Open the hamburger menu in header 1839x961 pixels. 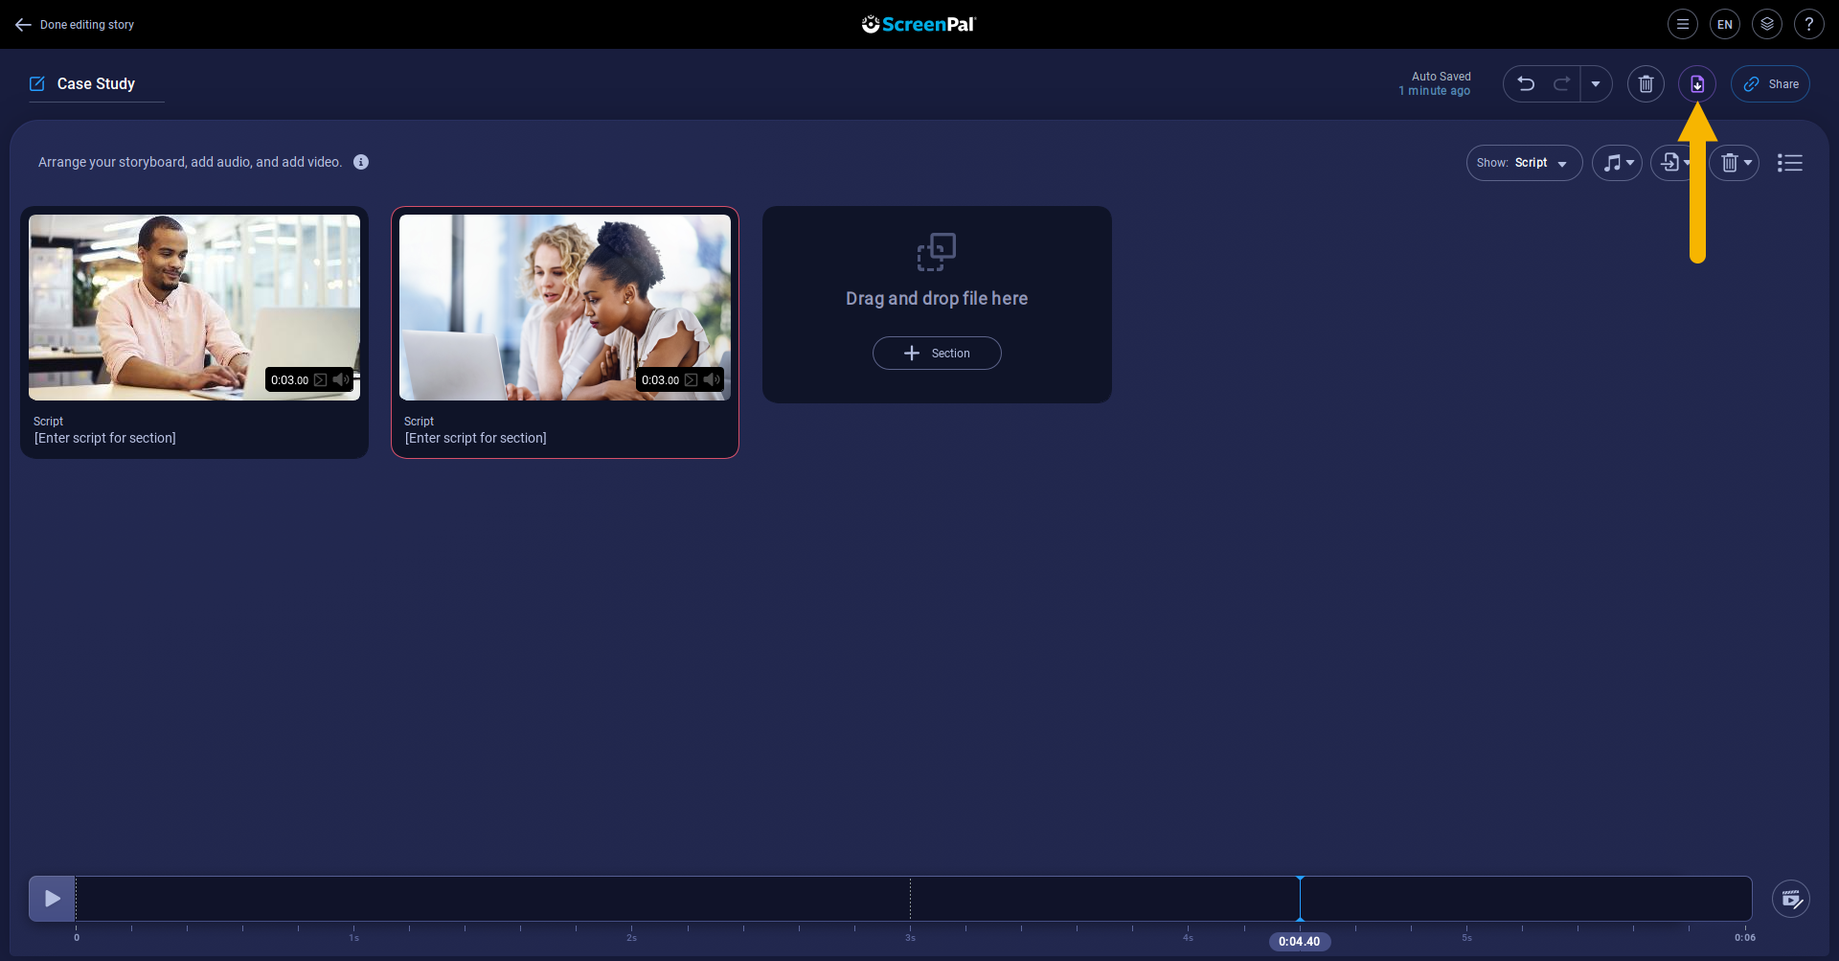pos(1682,25)
